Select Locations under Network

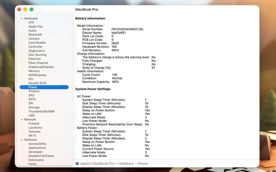click(35, 128)
